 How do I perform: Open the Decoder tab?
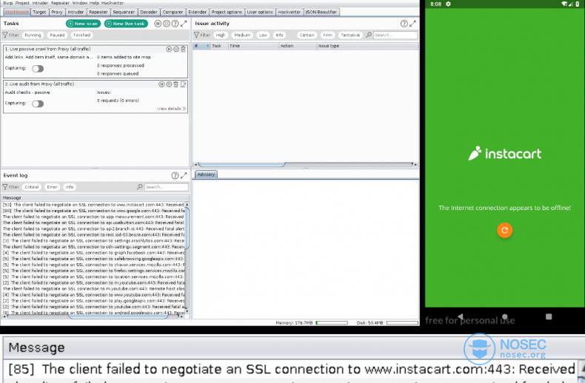149,12
